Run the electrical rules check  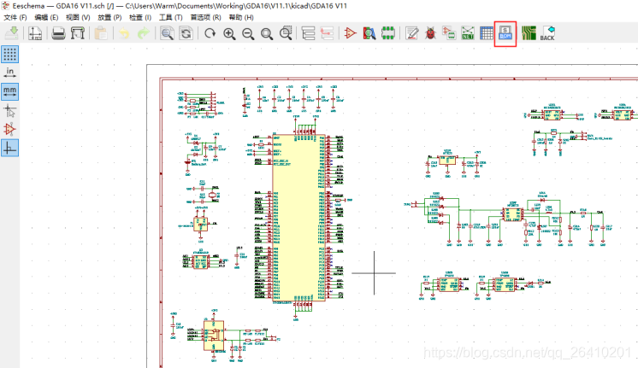point(430,33)
